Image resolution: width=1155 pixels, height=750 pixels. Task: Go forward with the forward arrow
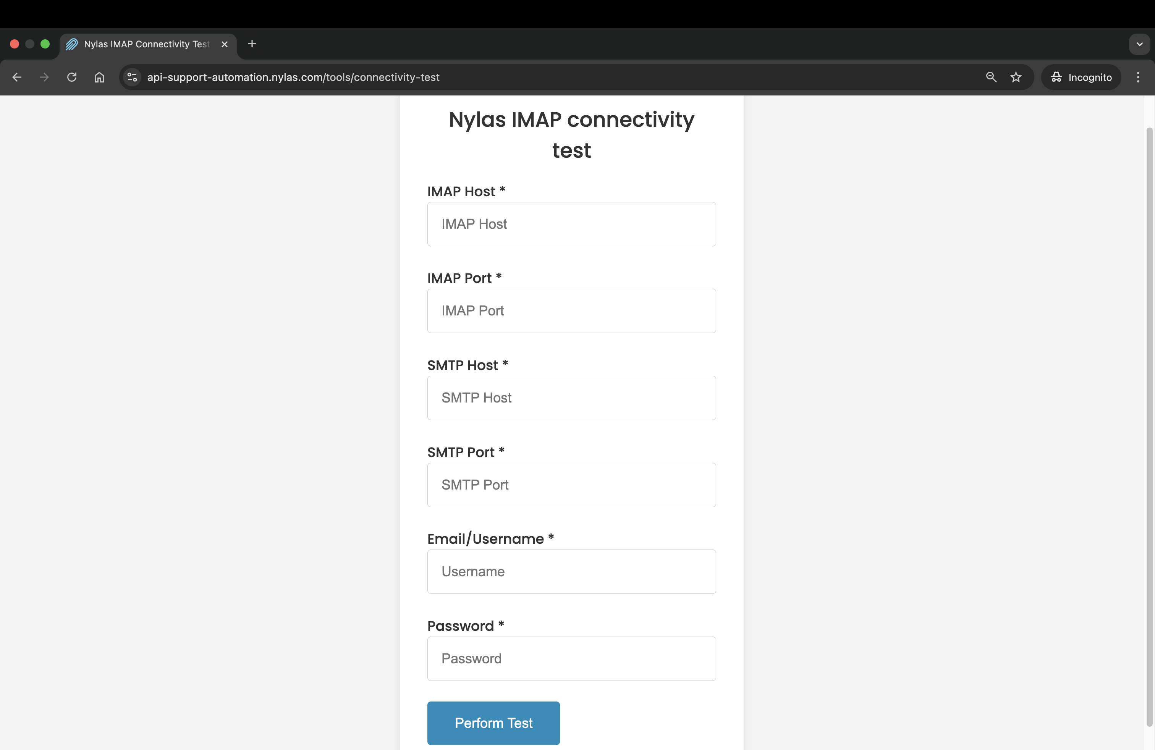click(44, 77)
